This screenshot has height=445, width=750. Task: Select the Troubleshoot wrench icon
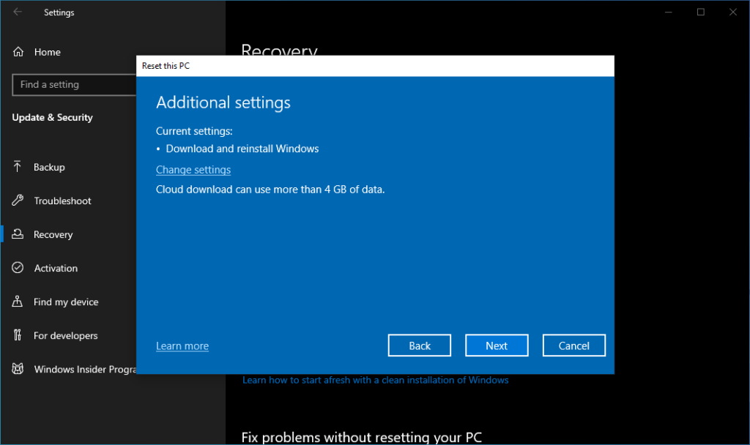(16, 201)
